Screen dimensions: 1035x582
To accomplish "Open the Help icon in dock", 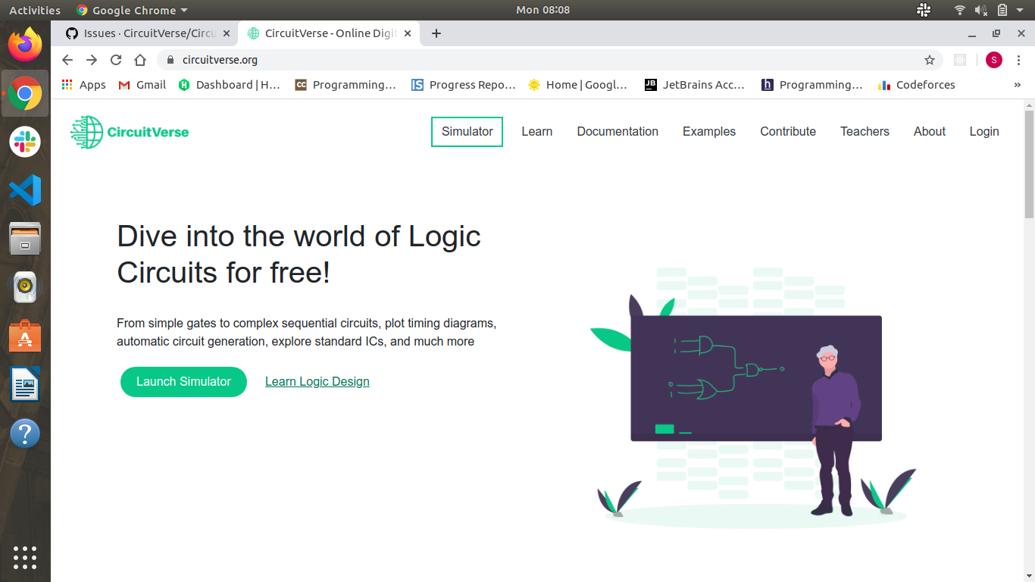I will (25, 433).
